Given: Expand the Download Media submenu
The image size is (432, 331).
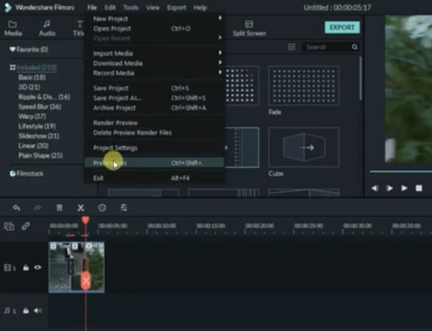Looking at the screenshot, I should [219, 63].
